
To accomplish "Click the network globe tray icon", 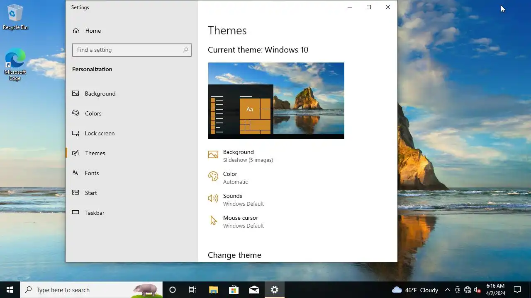I will (x=468, y=290).
